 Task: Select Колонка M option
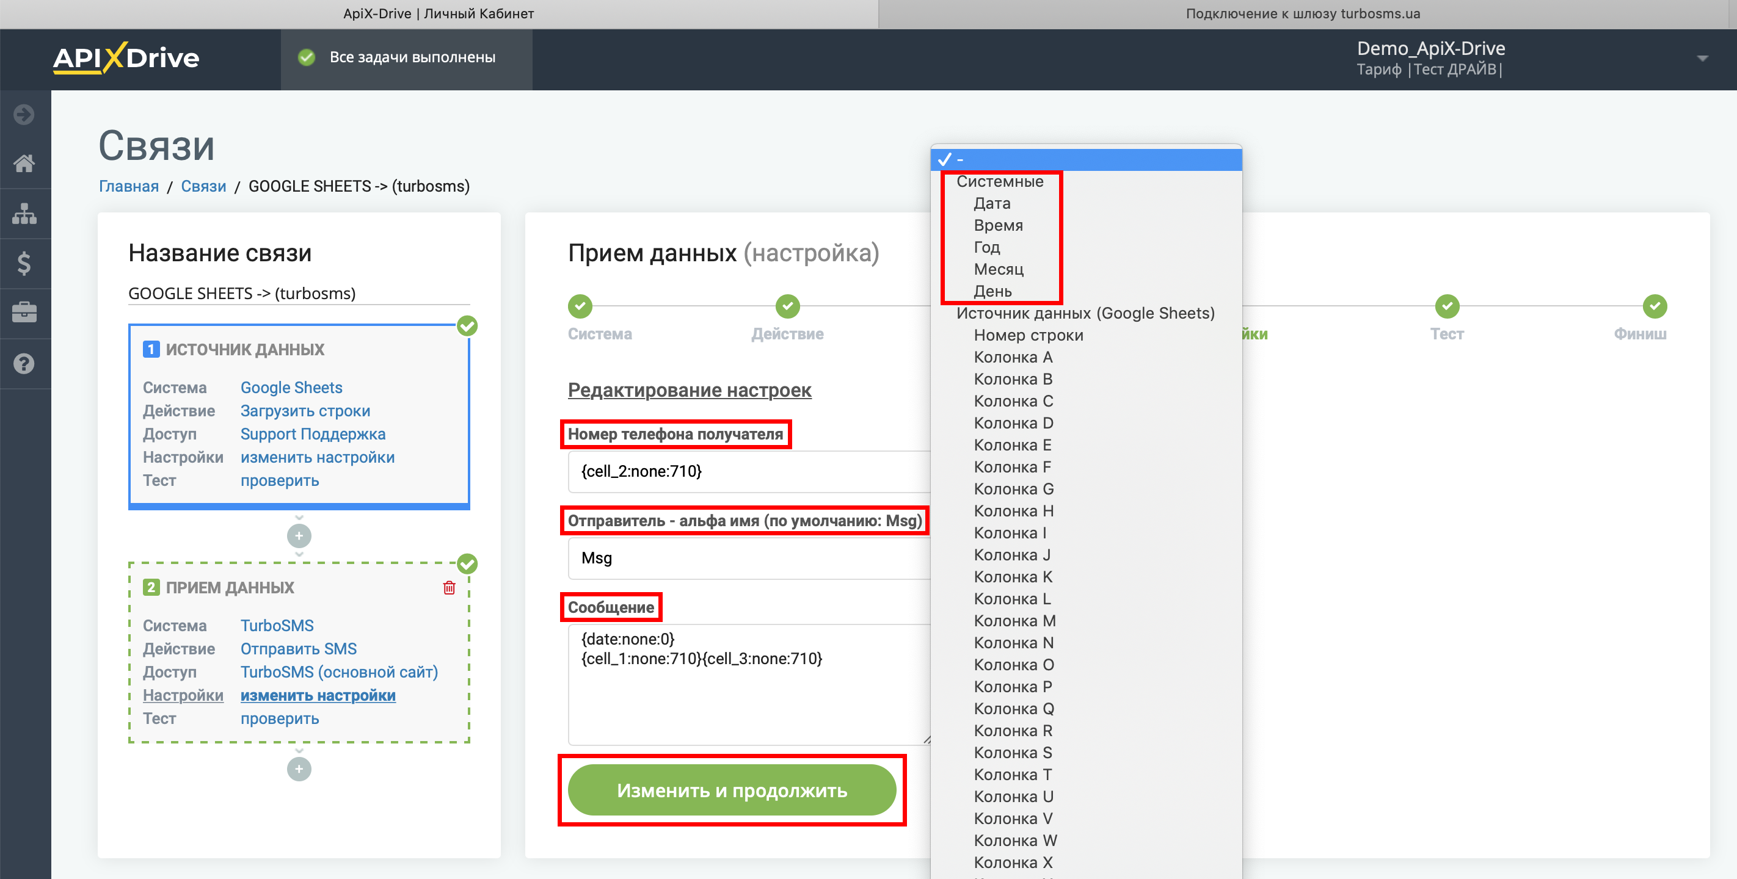click(x=1086, y=621)
